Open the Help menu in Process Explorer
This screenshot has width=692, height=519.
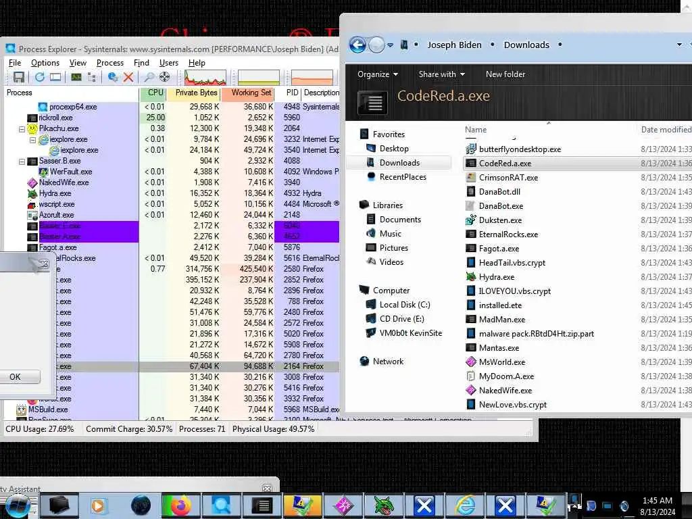pos(197,63)
